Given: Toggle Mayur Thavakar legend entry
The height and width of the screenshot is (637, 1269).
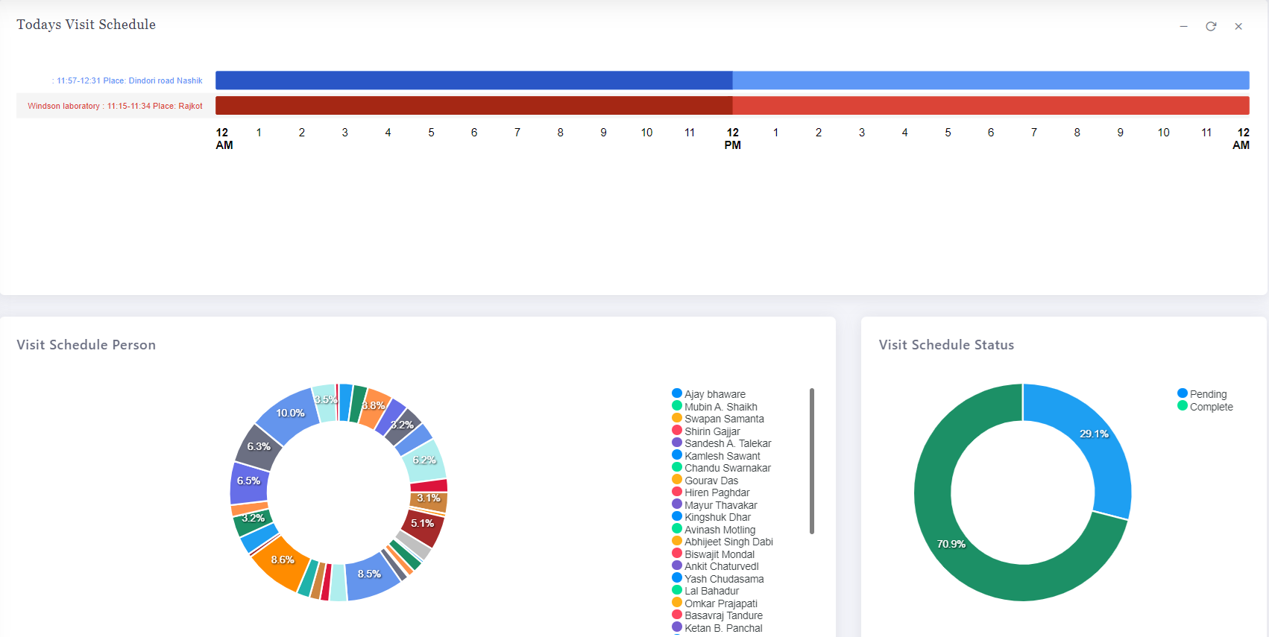Looking at the screenshot, I should click(714, 505).
